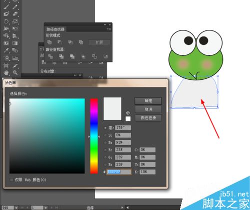The width and height of the screenshot is (250, 210).
Task: Select the Column Graph tool
Action: tap(15, 58)
